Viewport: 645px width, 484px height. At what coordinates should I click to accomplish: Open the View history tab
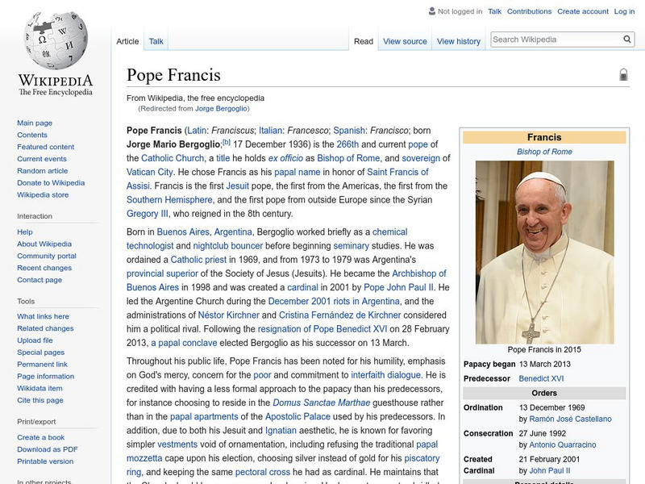(x=458, y=41)
